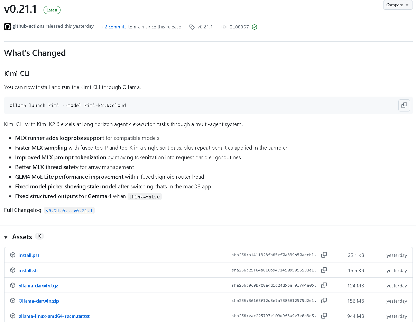Open commit 2188357
The width and height of the screenshot is (416, 322).
pos(239,27)
